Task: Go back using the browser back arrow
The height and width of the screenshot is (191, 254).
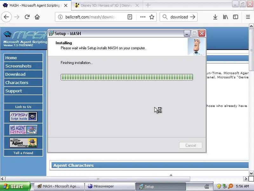Action: coord(6,17)
